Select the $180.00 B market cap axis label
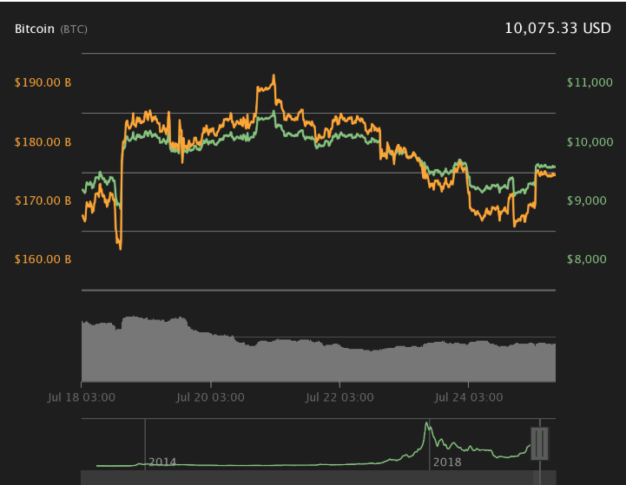Viewport: 626px width, 485px height. tap(43, 141)
